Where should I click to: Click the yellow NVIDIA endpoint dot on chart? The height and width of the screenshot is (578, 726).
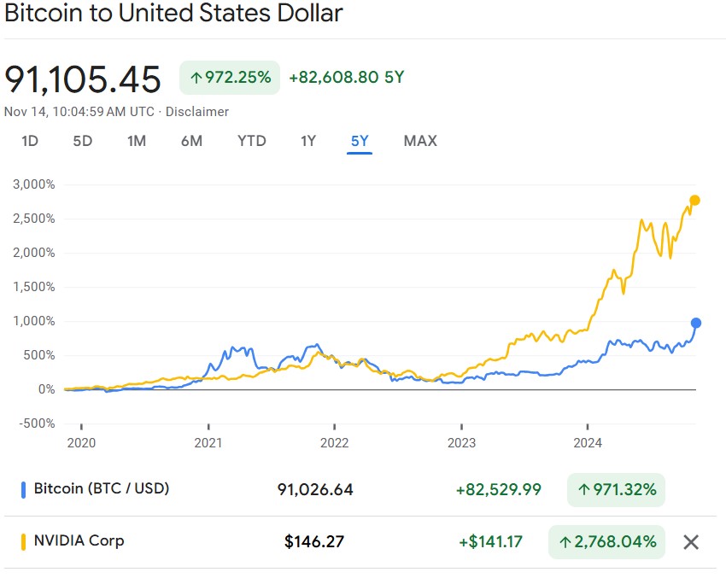coord(695,201)
